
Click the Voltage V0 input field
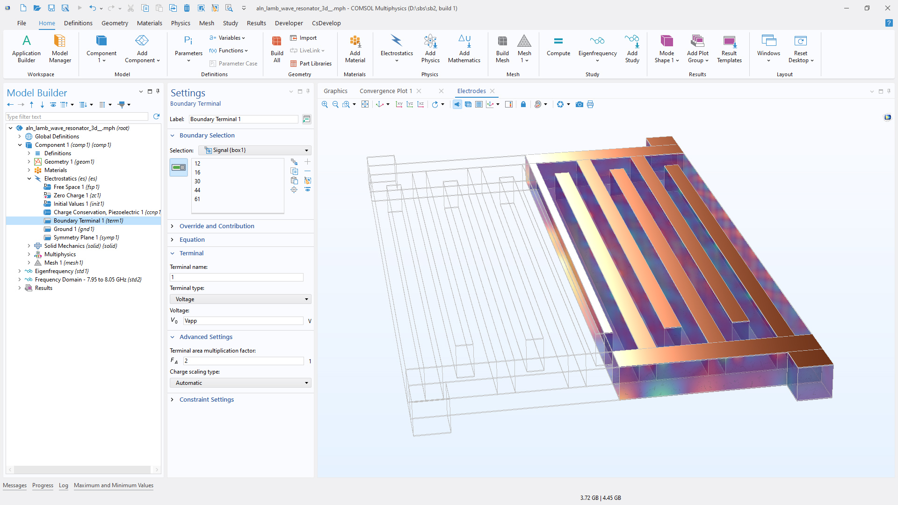tap(243, 321)
